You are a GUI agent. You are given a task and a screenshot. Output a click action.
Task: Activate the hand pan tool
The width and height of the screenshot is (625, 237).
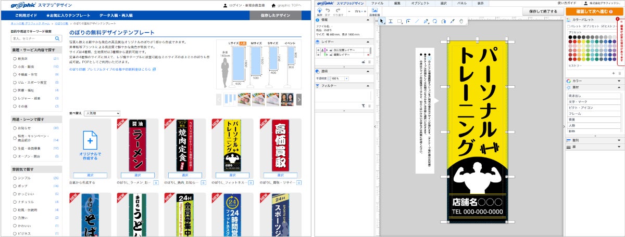(461, 21)
